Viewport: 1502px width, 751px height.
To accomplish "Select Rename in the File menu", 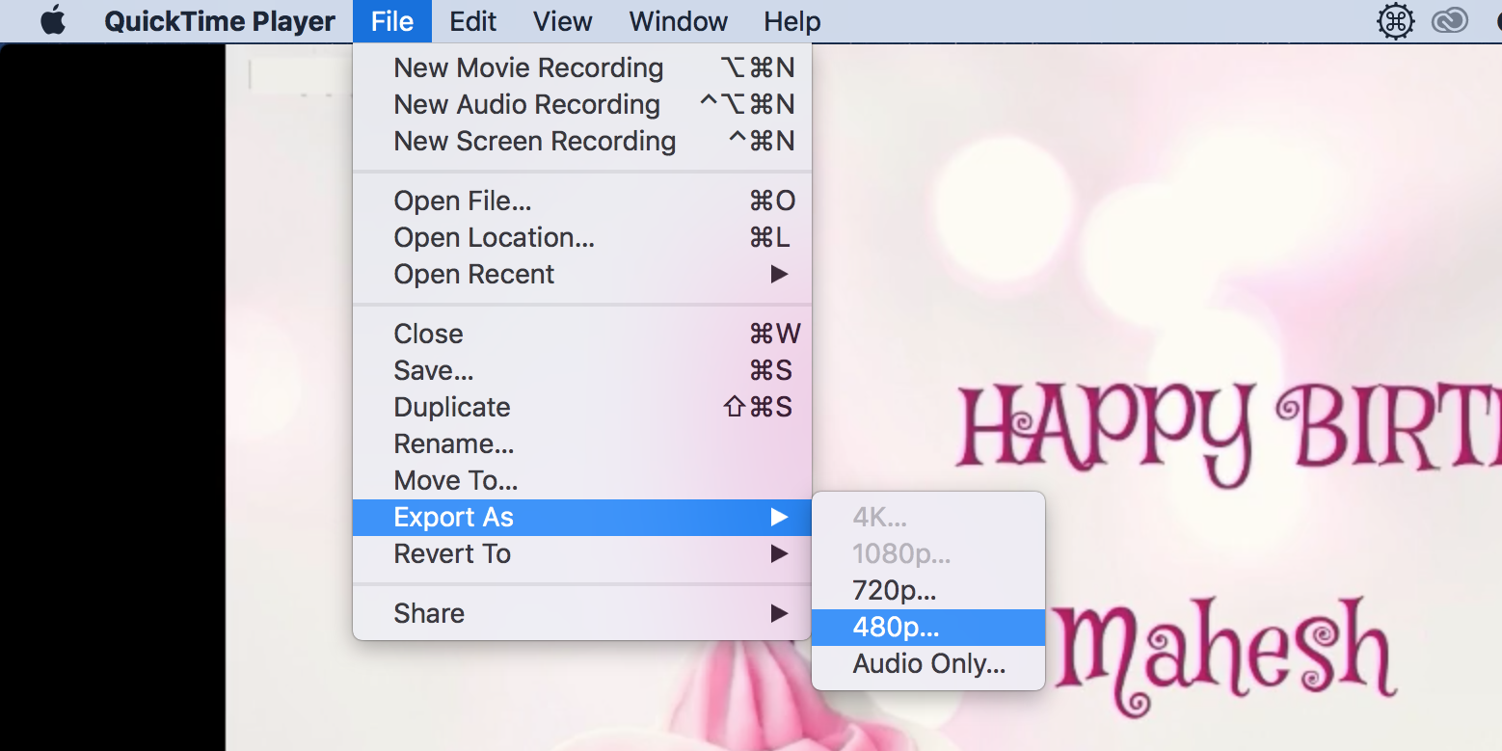I will coord(453,443).
